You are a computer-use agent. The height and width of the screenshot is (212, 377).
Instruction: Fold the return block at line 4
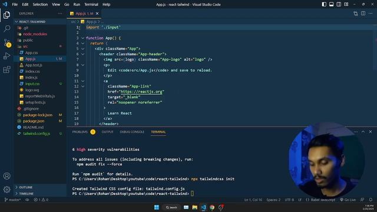(82, 44)
